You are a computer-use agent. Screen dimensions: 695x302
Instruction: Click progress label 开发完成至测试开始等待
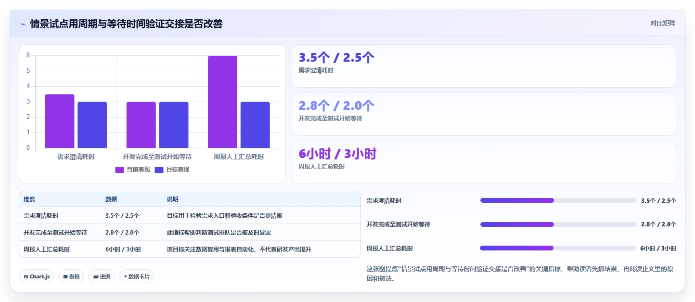tap(399, 224)
